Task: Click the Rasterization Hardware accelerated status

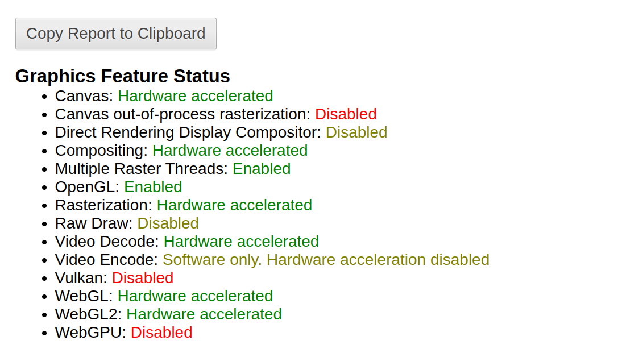Action: [x=234, y=205]
